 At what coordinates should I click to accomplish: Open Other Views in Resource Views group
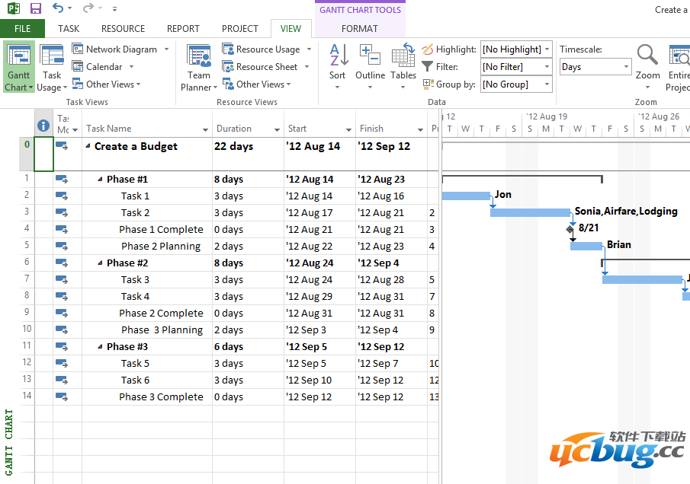(256, 84)
